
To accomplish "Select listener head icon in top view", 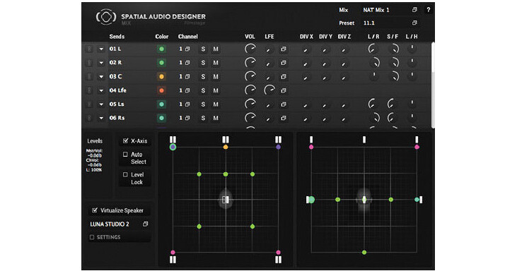I will 226,199.
